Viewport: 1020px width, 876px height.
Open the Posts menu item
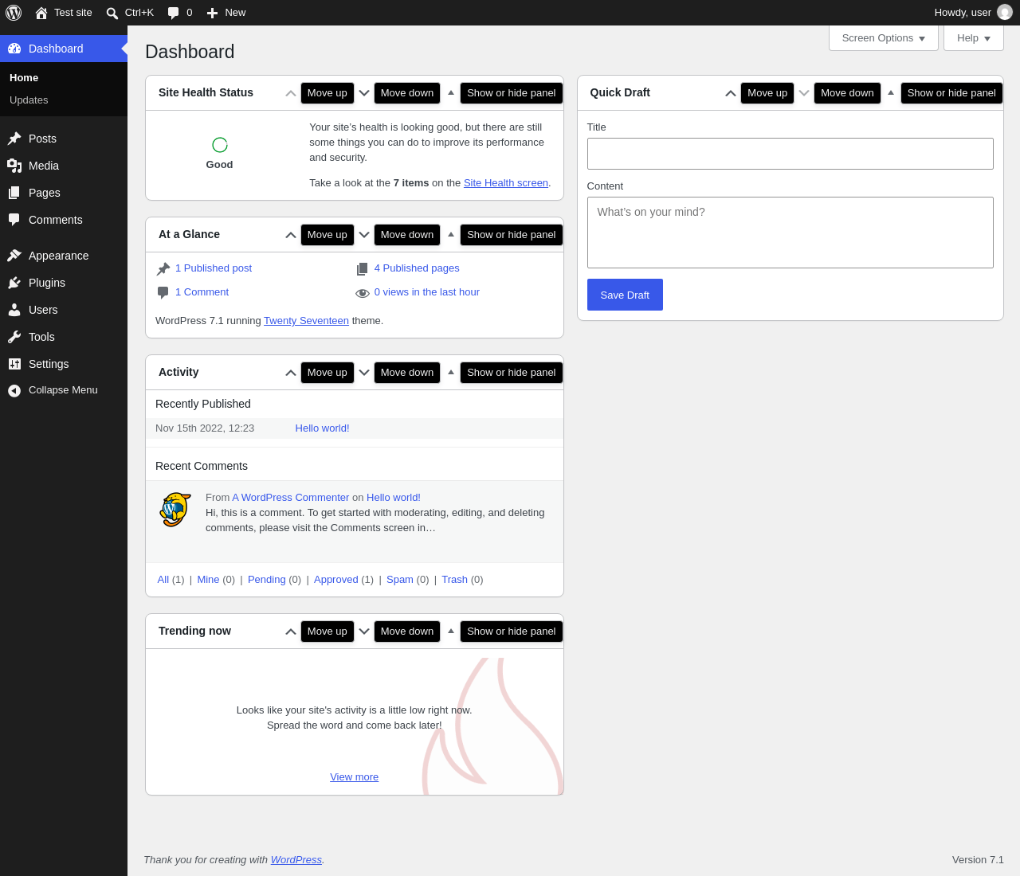64,139
